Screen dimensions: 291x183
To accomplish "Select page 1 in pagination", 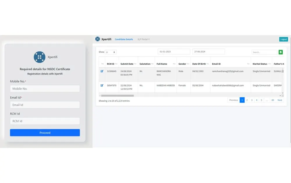I will pyautogui.click(x=242, y=100).
